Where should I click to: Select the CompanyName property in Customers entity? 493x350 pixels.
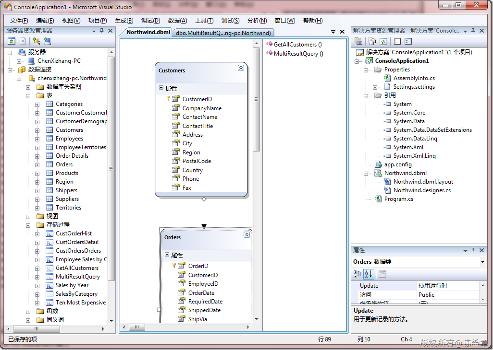[202, 108]
